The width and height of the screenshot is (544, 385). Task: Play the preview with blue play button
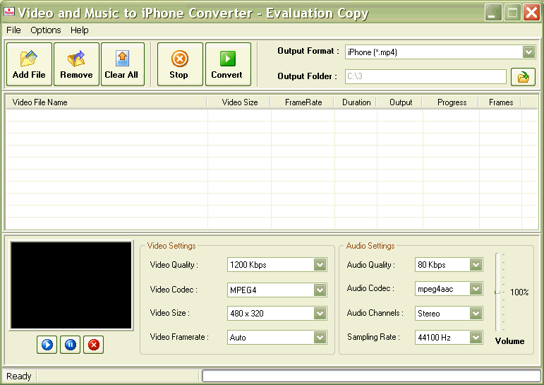(x=47, y=345)
